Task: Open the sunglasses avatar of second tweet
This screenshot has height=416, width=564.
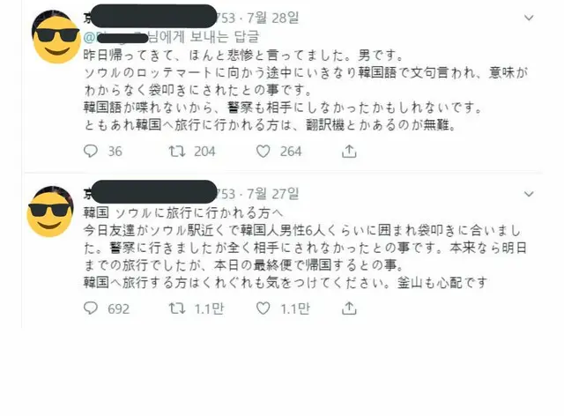Action: (50, 212)
